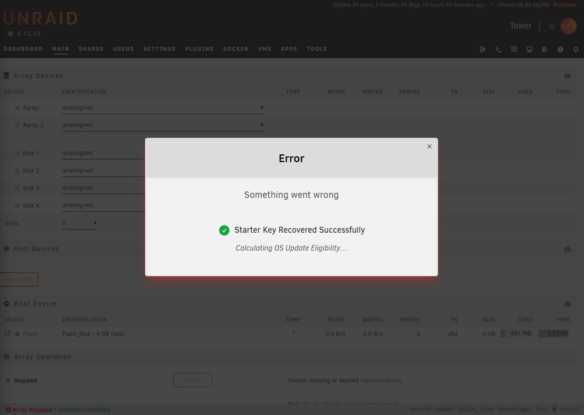The width and height of the screenshot is (584, 415).
Task: Open the Disk 2 device dropdown
Action: coord(103,171)
